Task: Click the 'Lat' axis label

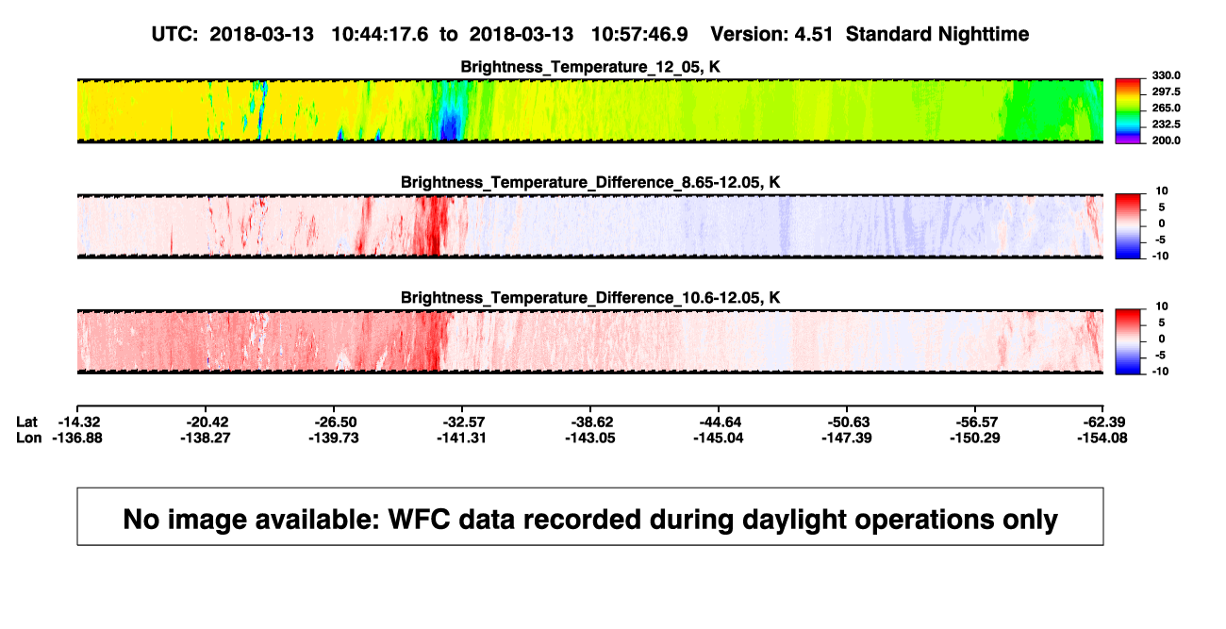Action: tap(27, 422)
